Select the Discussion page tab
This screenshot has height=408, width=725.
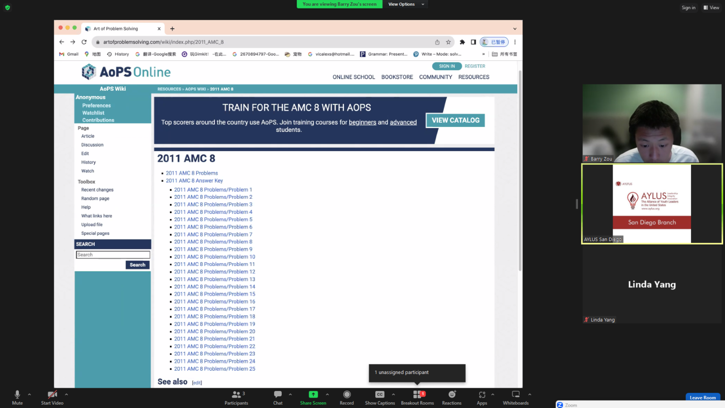point(92,145)
